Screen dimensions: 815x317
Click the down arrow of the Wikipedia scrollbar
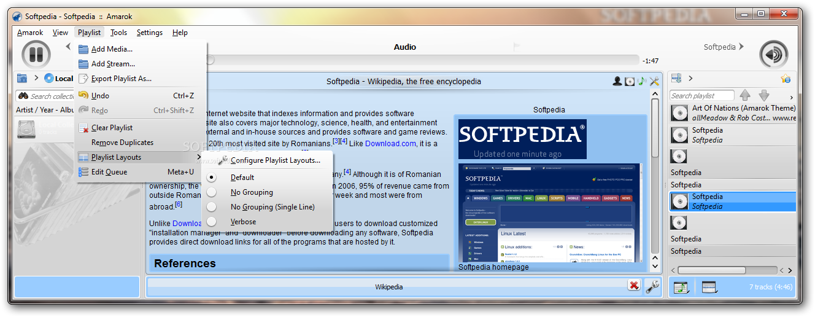pos(654,266)
